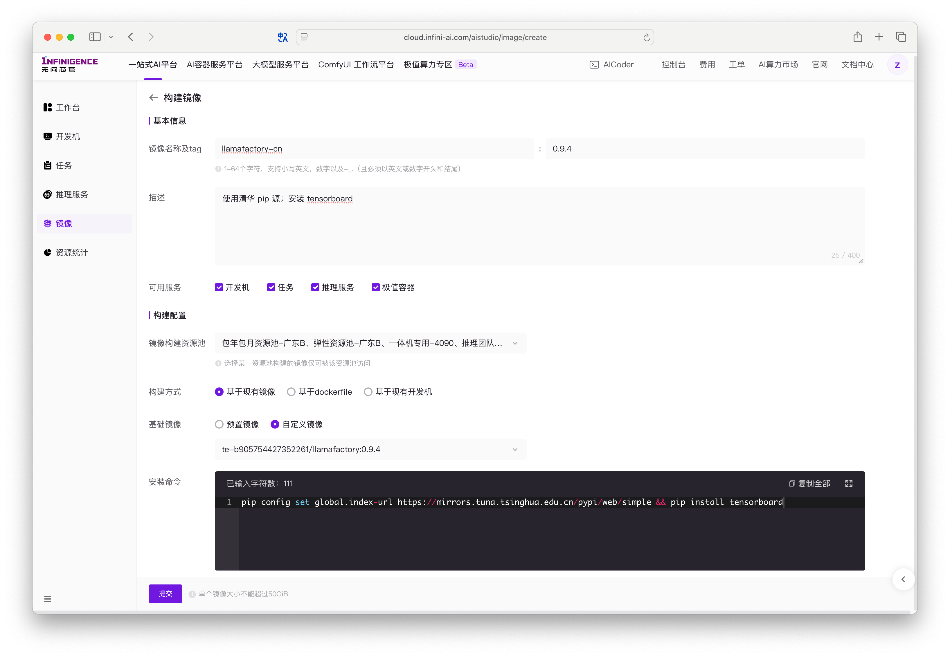Reload the page with the refresh icon
Viewport: 950px width, 657px height.
(647, 37)
